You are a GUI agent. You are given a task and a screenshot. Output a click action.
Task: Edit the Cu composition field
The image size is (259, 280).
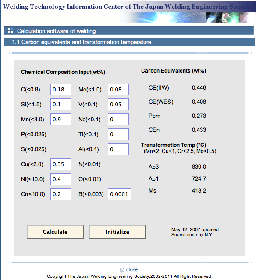tap(61, 164)
